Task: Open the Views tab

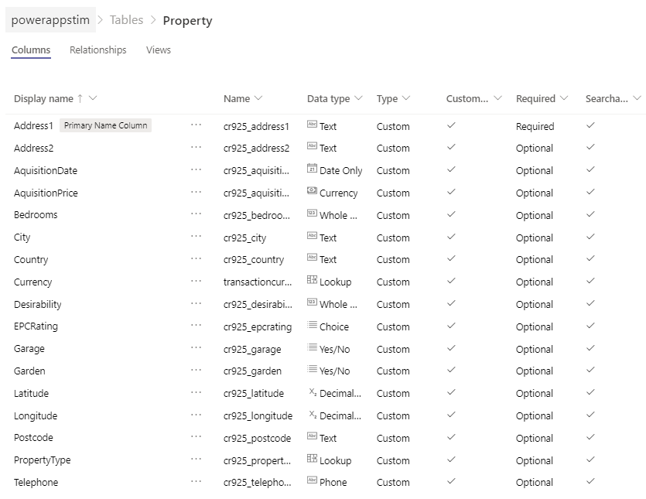Action: click(x=158, y=50)
